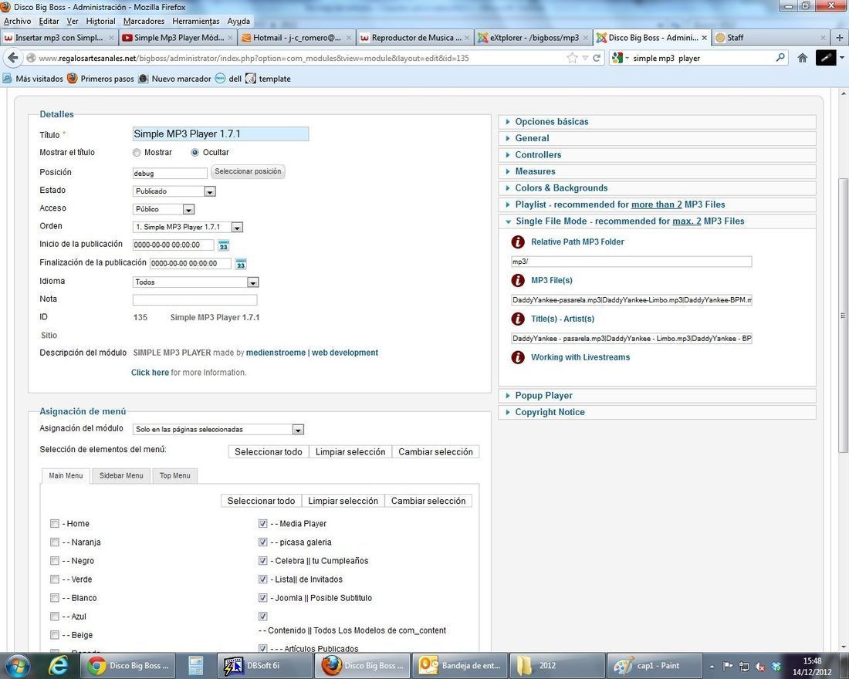Expand the Colors & Backgrounds panel
This screenshot has height=679, width=849.
tap(657, 188)
